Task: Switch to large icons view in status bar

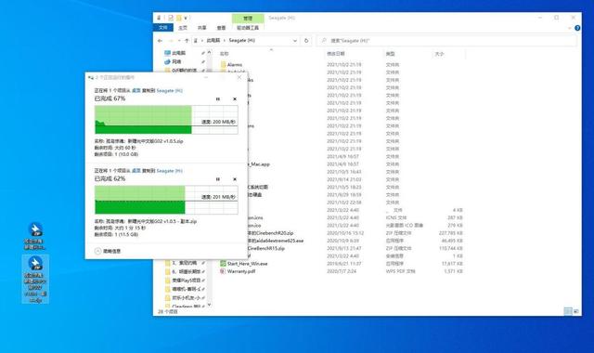Action: click(576, 311)
